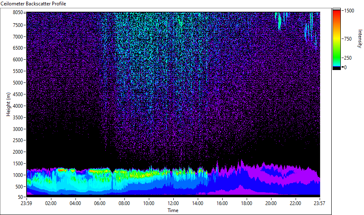Click the 02:00 time axis label
This screenshot has height=215, width=364.
coord(51,203)
